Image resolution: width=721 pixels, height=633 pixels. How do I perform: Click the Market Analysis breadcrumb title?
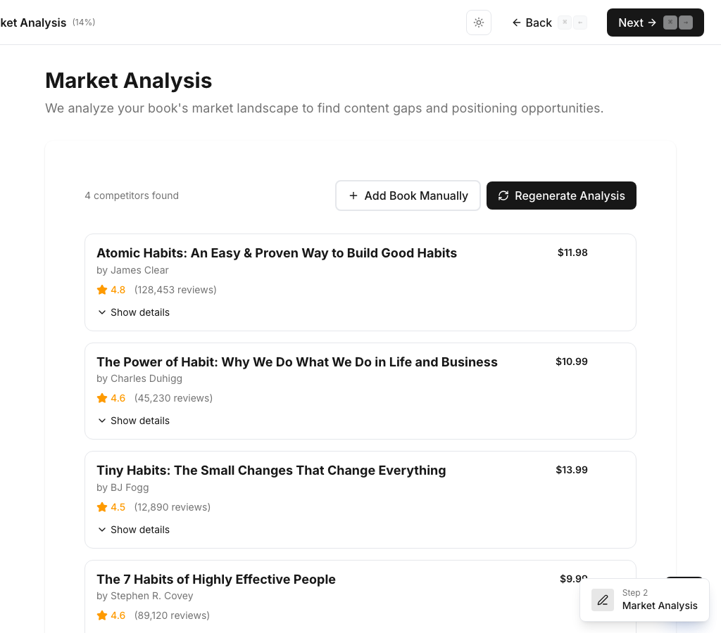(x=33, y=23)
